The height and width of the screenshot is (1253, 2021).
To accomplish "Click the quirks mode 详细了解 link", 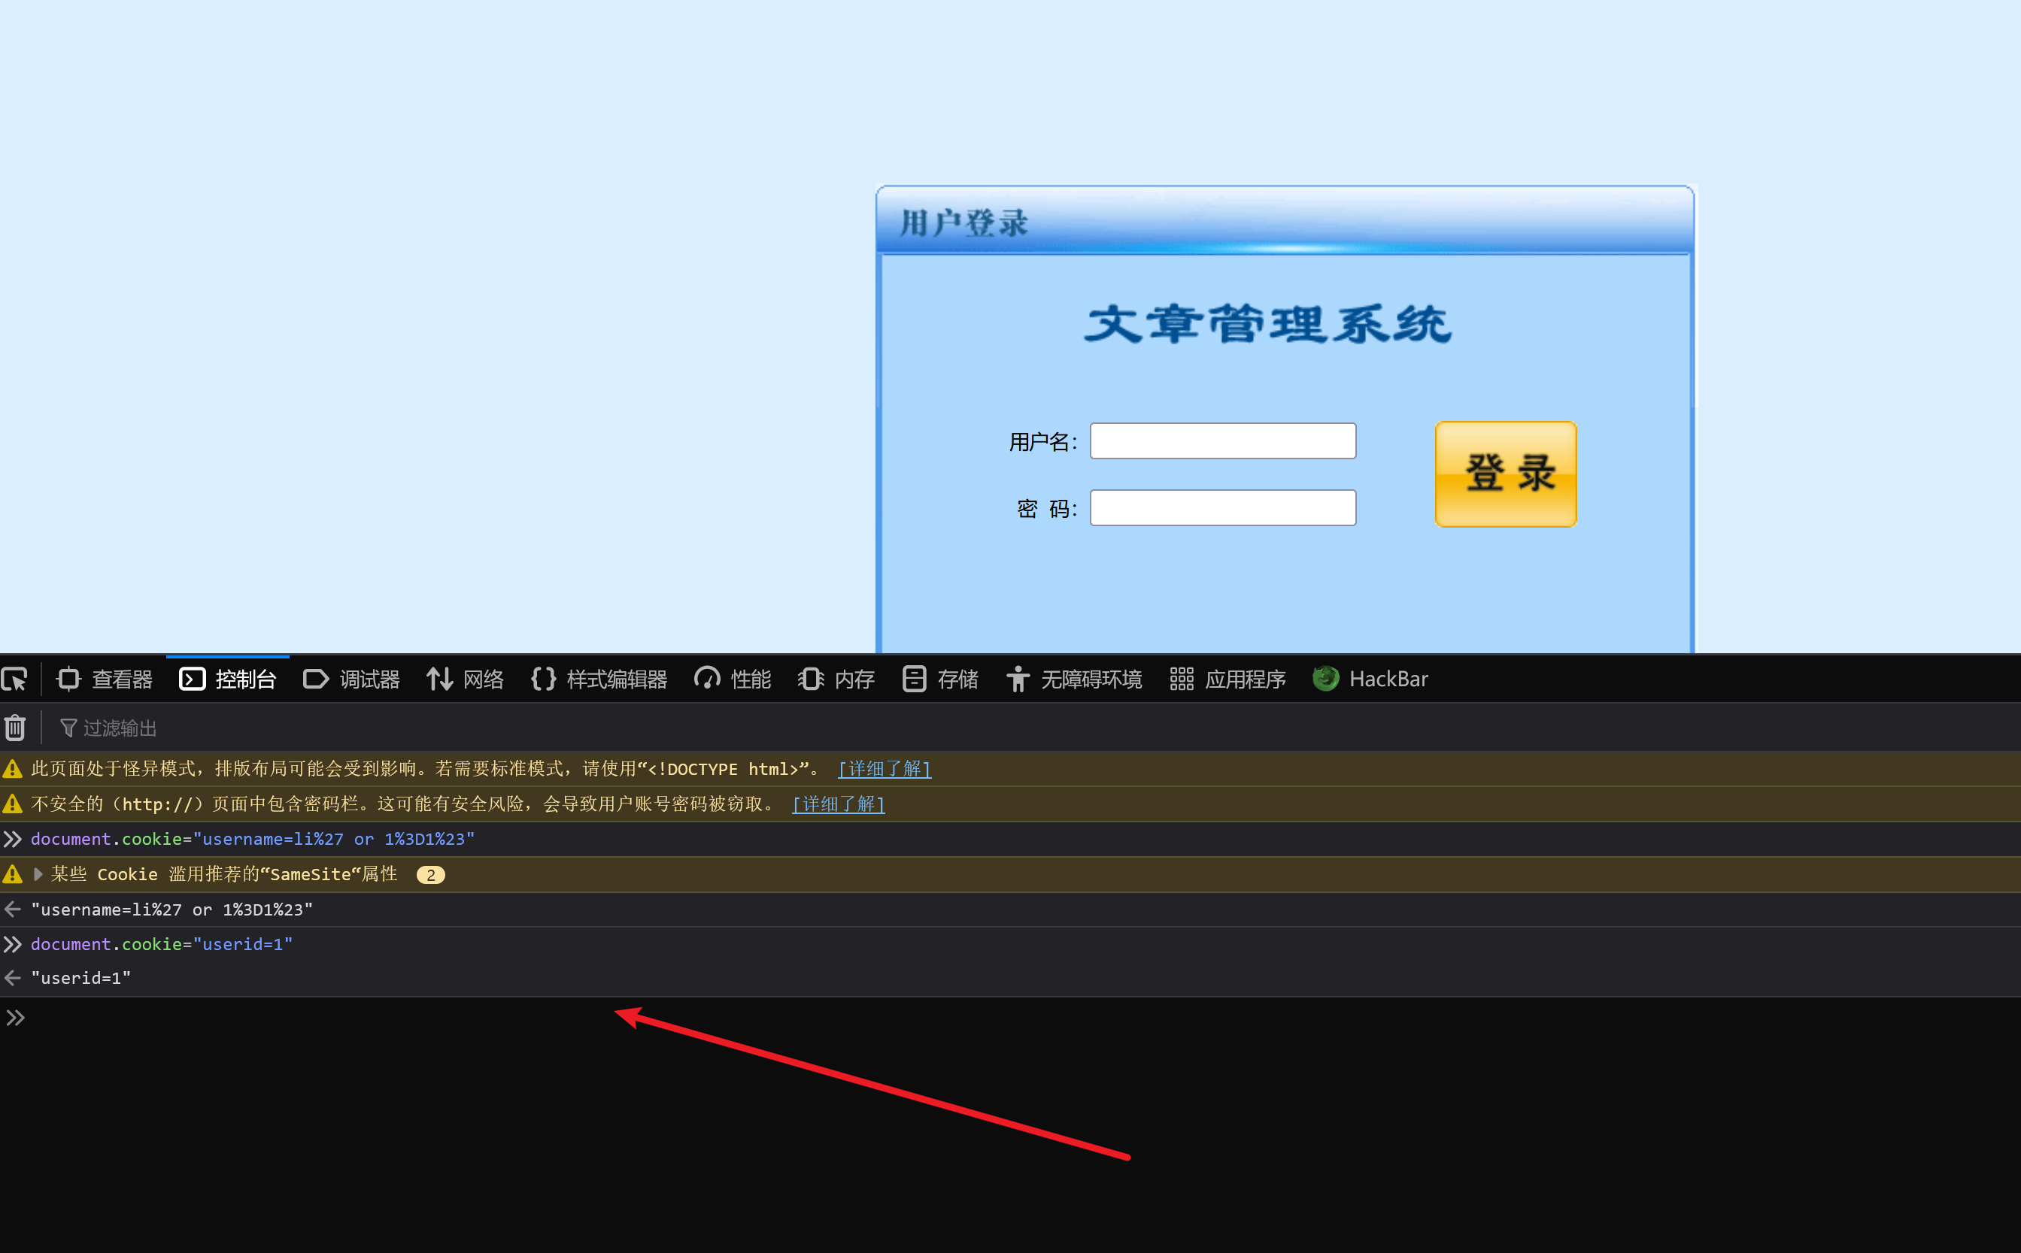I will tap(884, 769).
